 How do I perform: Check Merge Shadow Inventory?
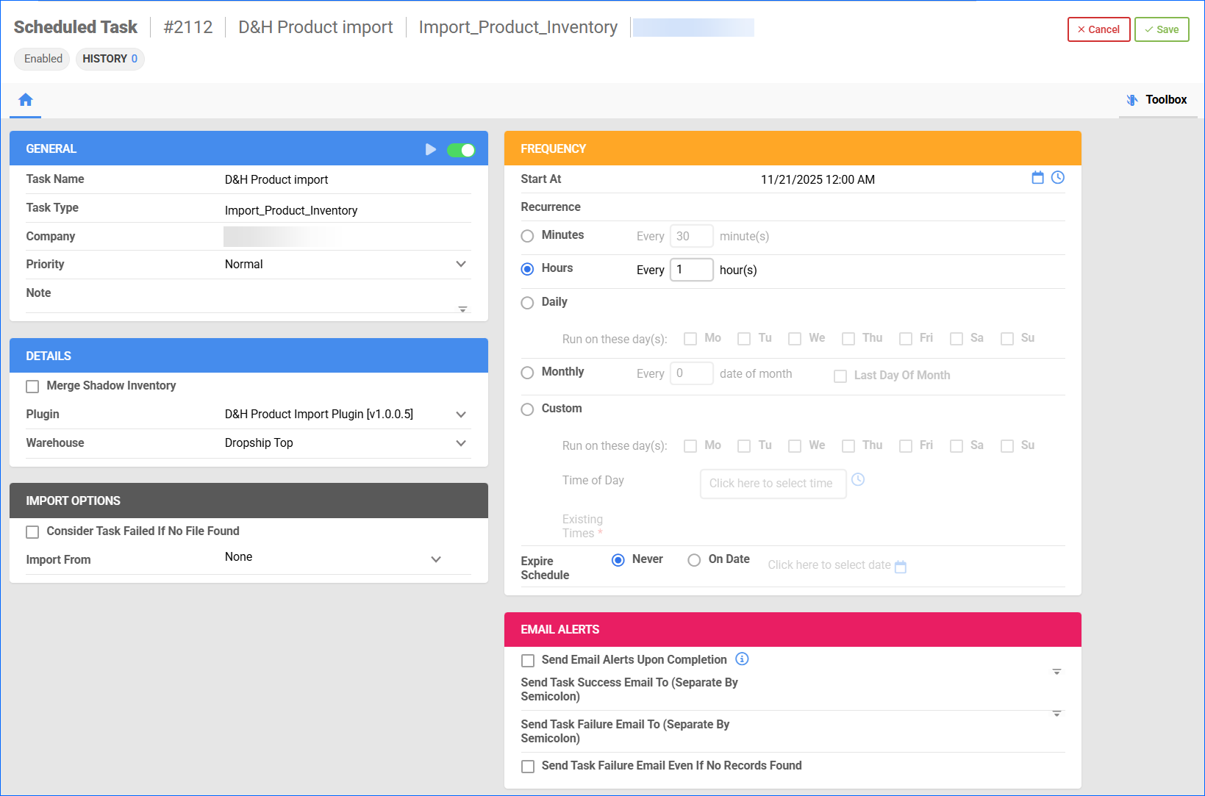tap(32, 387)
